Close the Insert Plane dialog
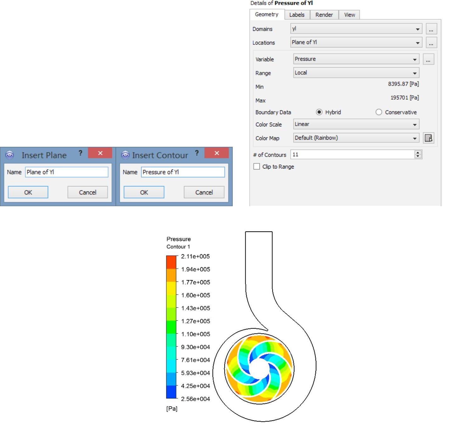Viewport: 450px width, 425px height. 100,153
